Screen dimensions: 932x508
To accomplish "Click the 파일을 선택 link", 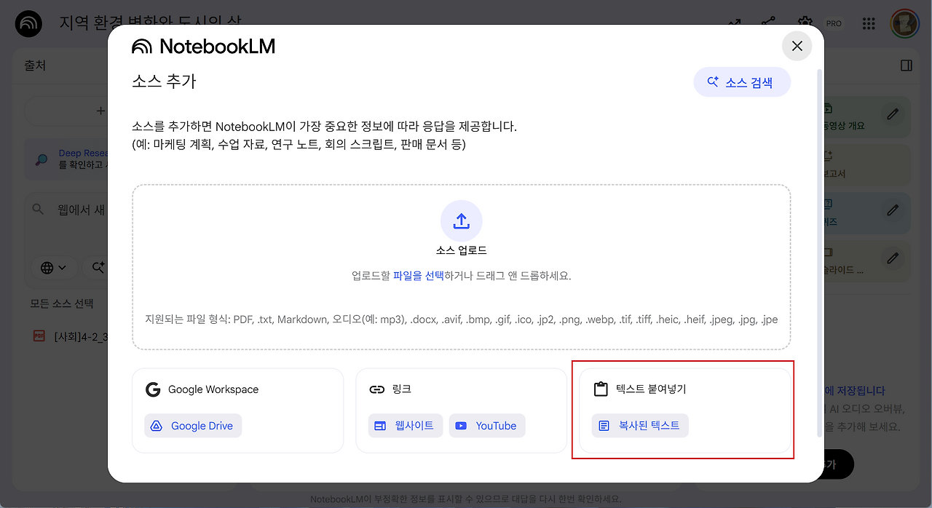I will (419, 276).
